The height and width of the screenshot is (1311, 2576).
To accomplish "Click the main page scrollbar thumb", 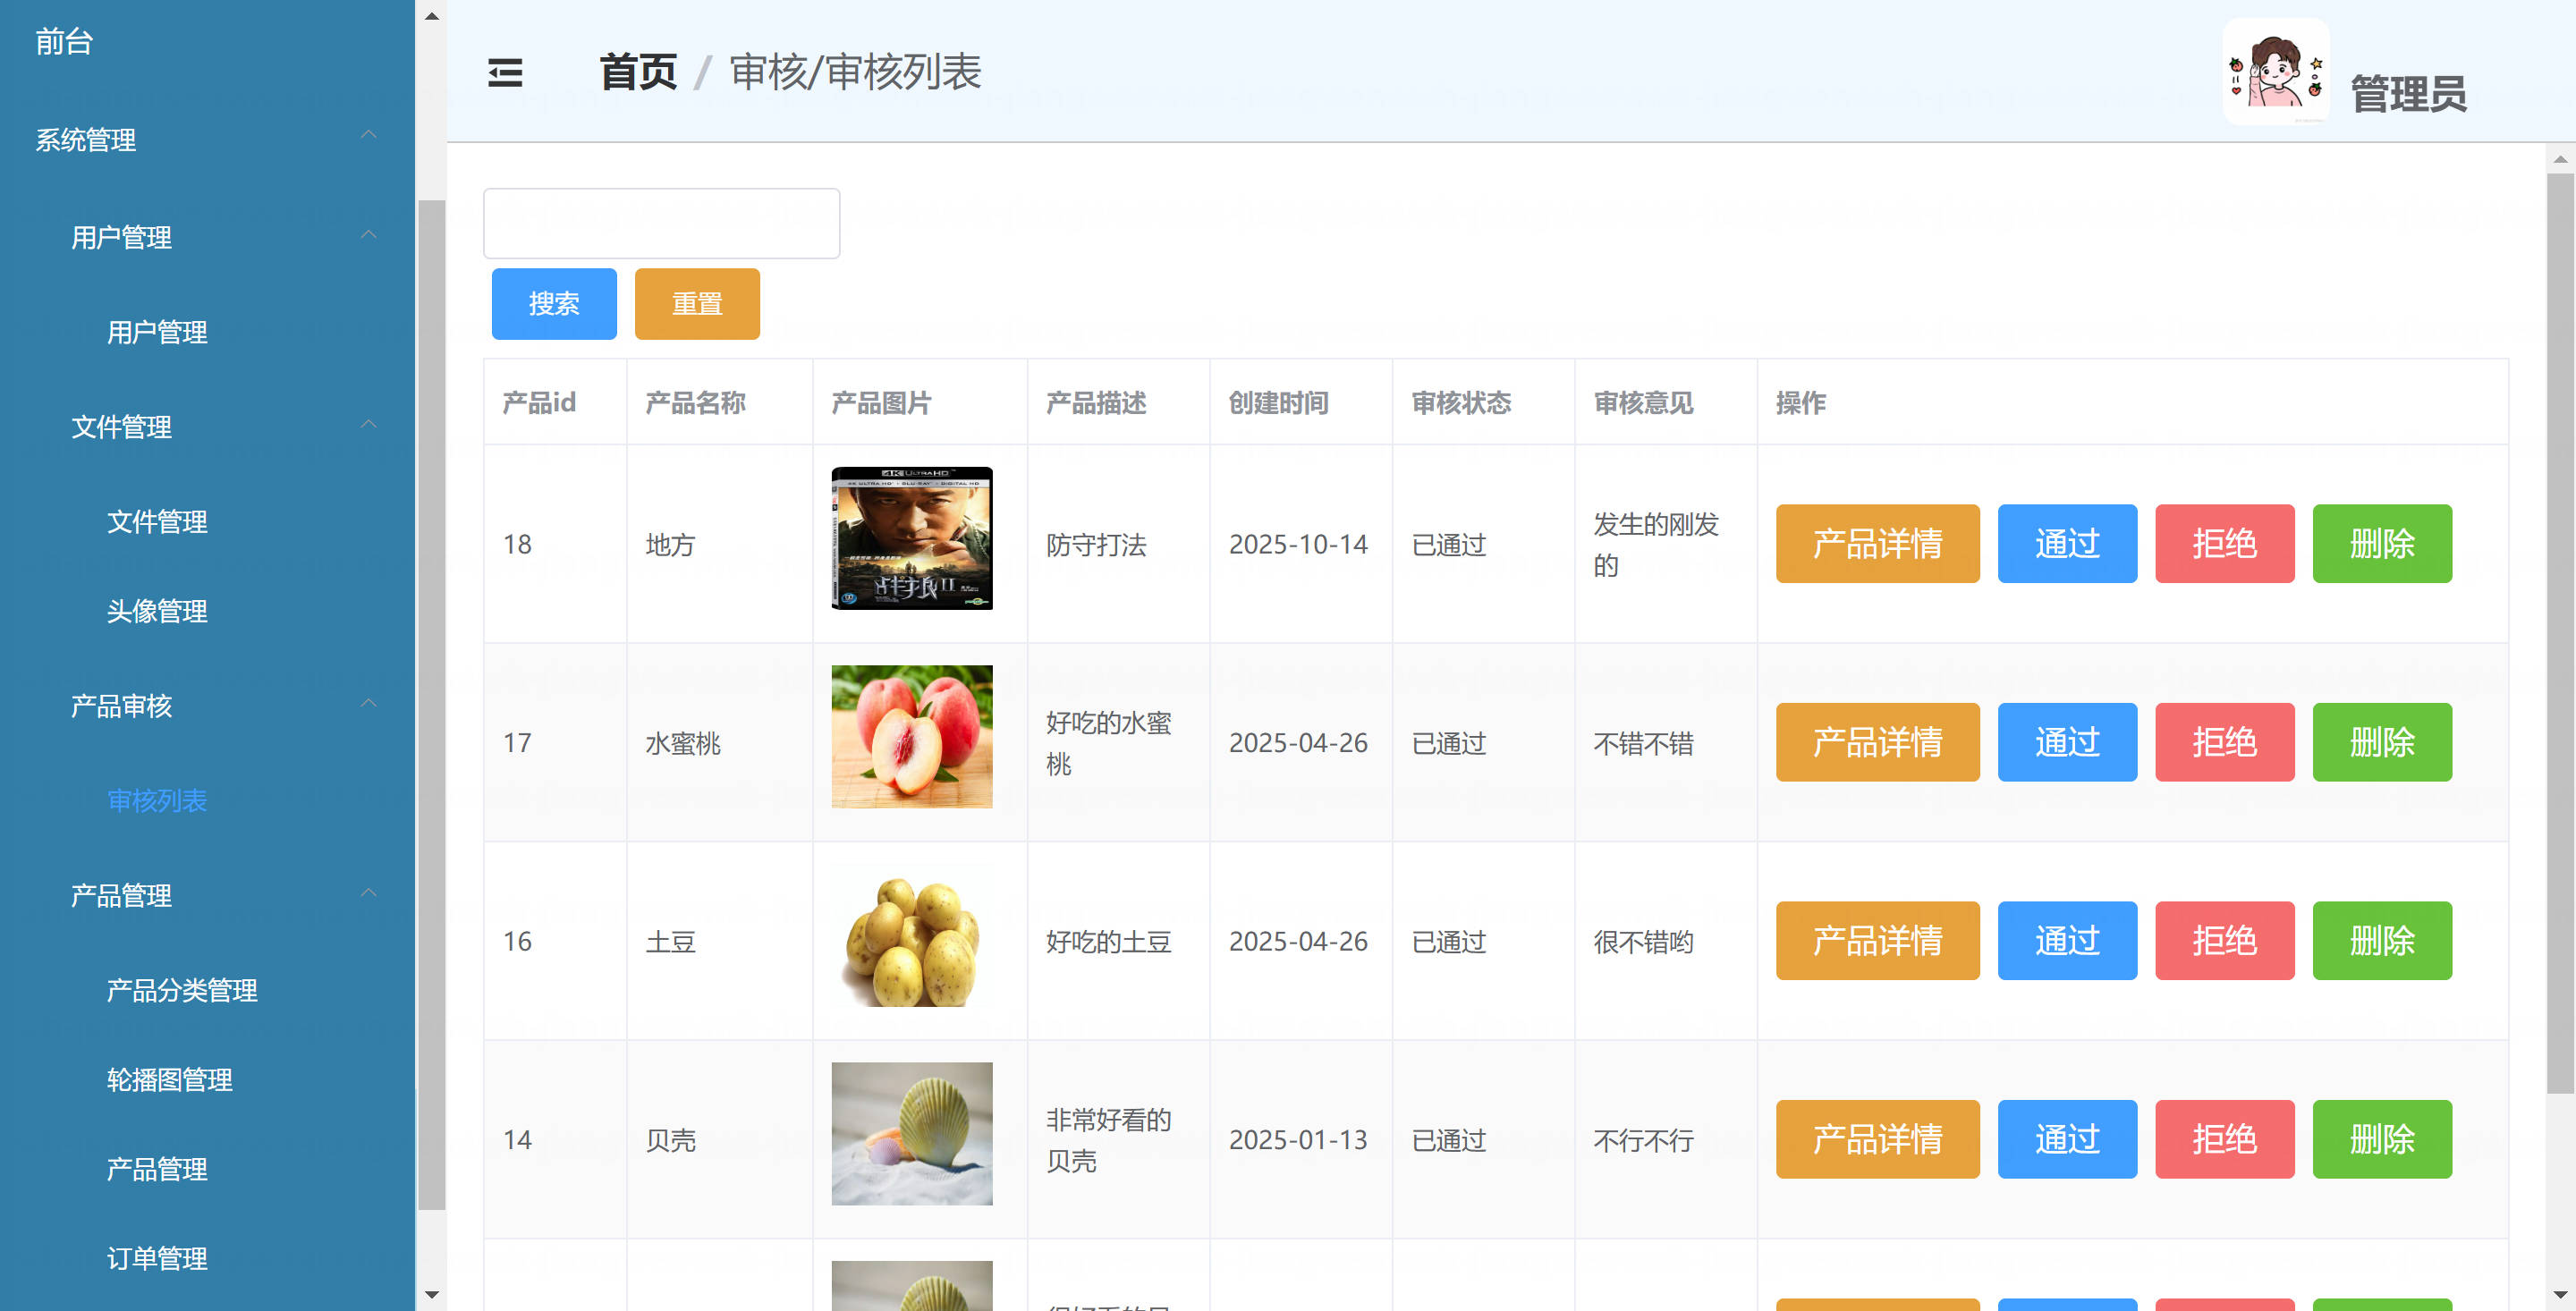I will point(2560,633).
